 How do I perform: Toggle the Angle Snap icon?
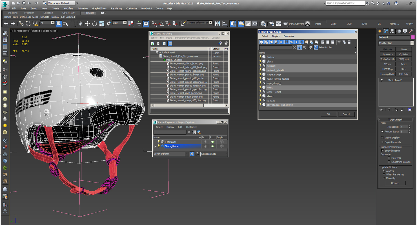pos(161,24)
